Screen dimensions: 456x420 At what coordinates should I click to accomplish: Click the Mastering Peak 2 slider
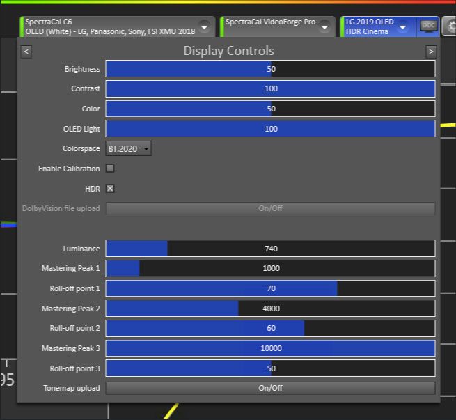pos(270,309)
